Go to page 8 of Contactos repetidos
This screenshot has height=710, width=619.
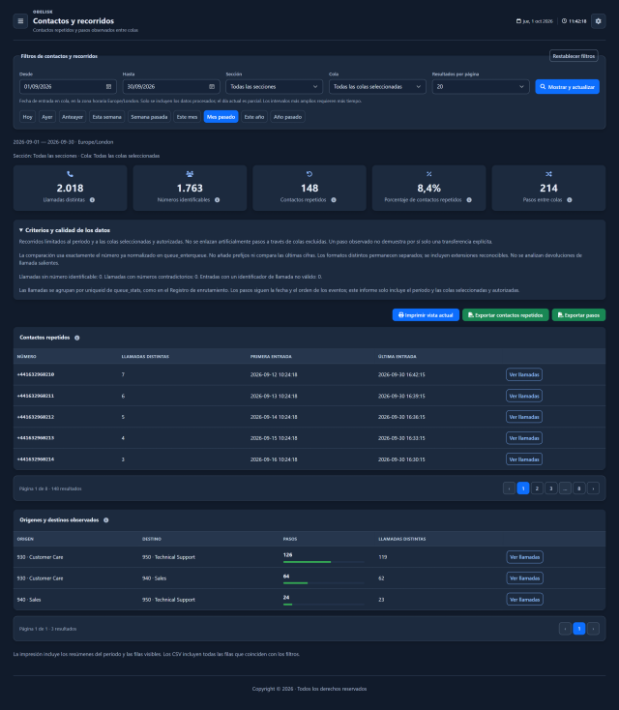point(579,488)
